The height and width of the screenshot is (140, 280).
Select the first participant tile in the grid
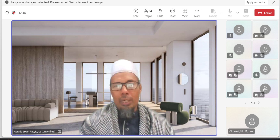pos(239,30)
